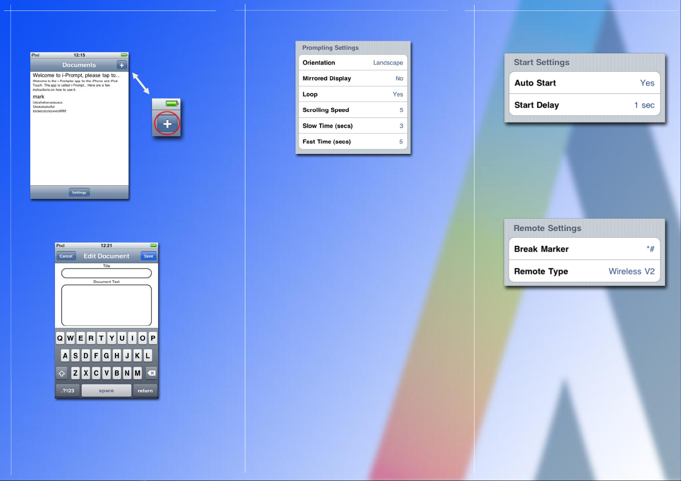Change the Orientation Landscape setting
681x481 pixels.
coord(353,63)
